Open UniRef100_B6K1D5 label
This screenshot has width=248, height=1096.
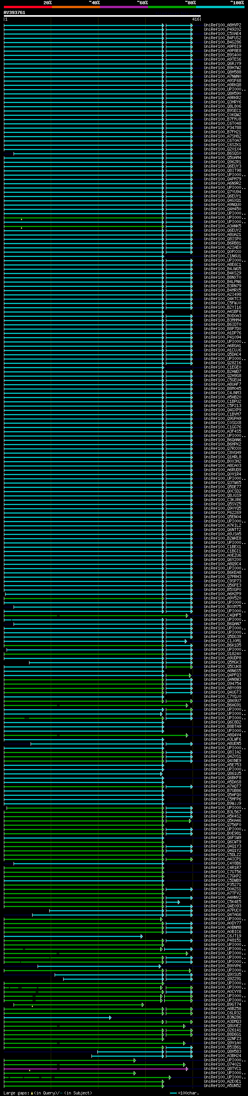222,645
